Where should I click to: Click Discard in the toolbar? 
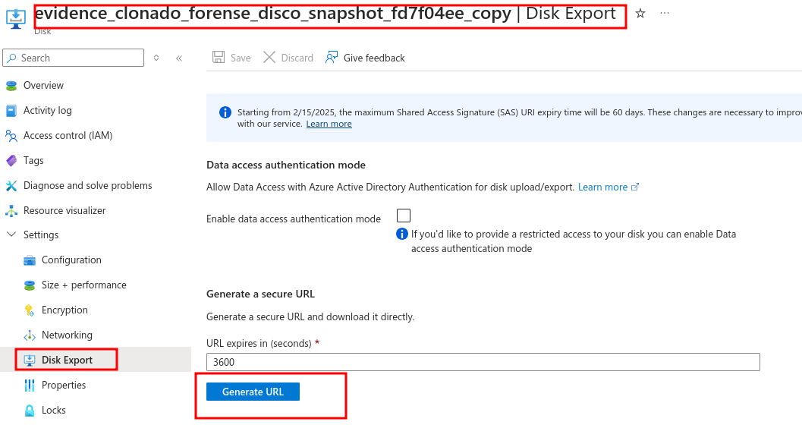288,58
